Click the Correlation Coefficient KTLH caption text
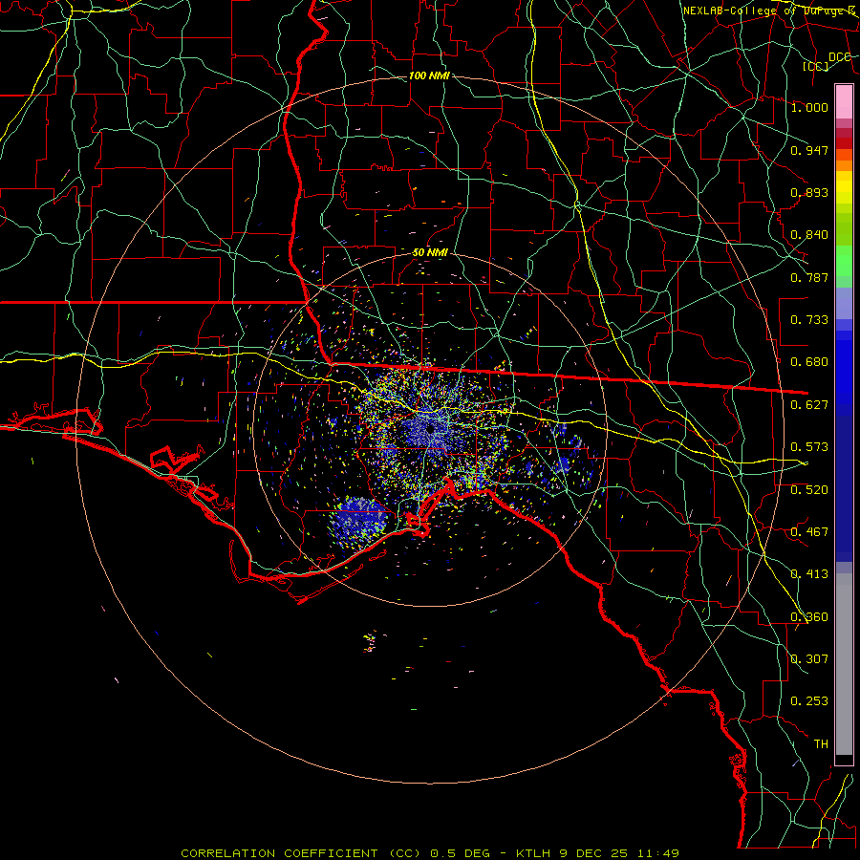The height and width of the screenshot is (860, 860). tap(430, 853)
